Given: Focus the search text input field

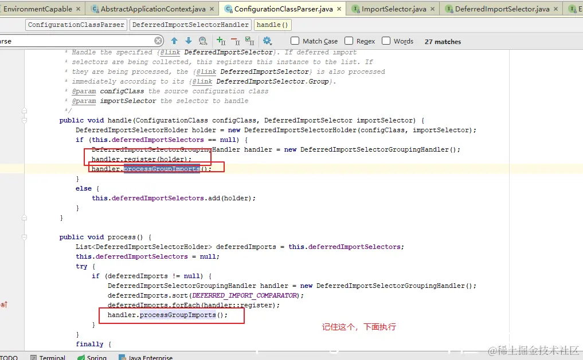Looking at the screenshot, I should pyautogui.click(x=76, y=41).
